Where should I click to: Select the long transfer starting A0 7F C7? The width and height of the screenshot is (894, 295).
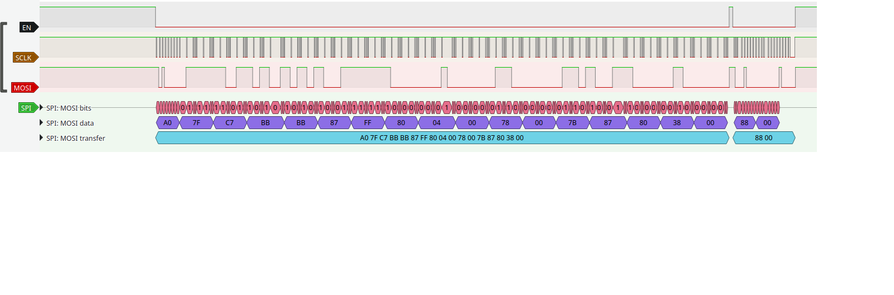click(442, 137)
